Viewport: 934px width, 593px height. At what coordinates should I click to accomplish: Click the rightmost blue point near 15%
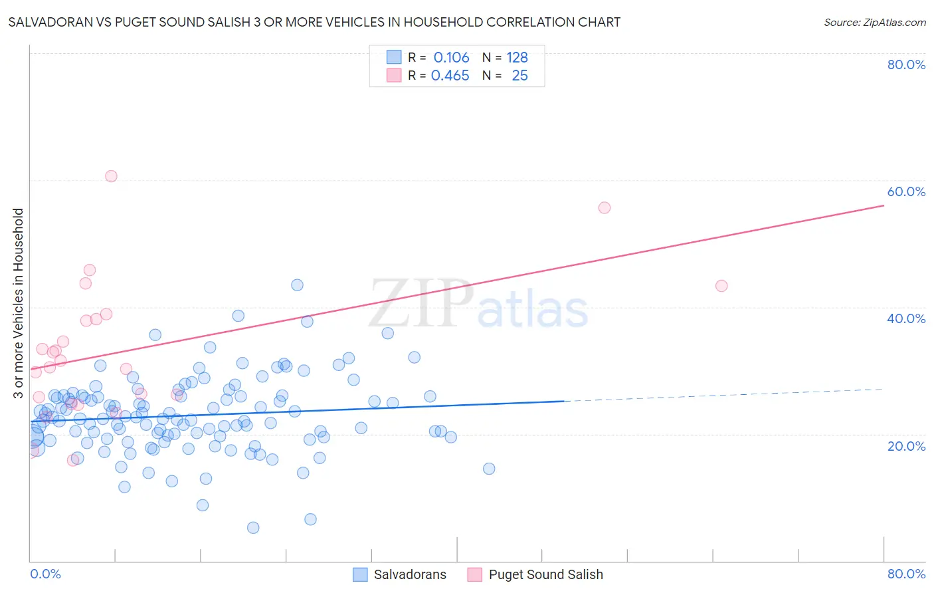click(489, 469)
